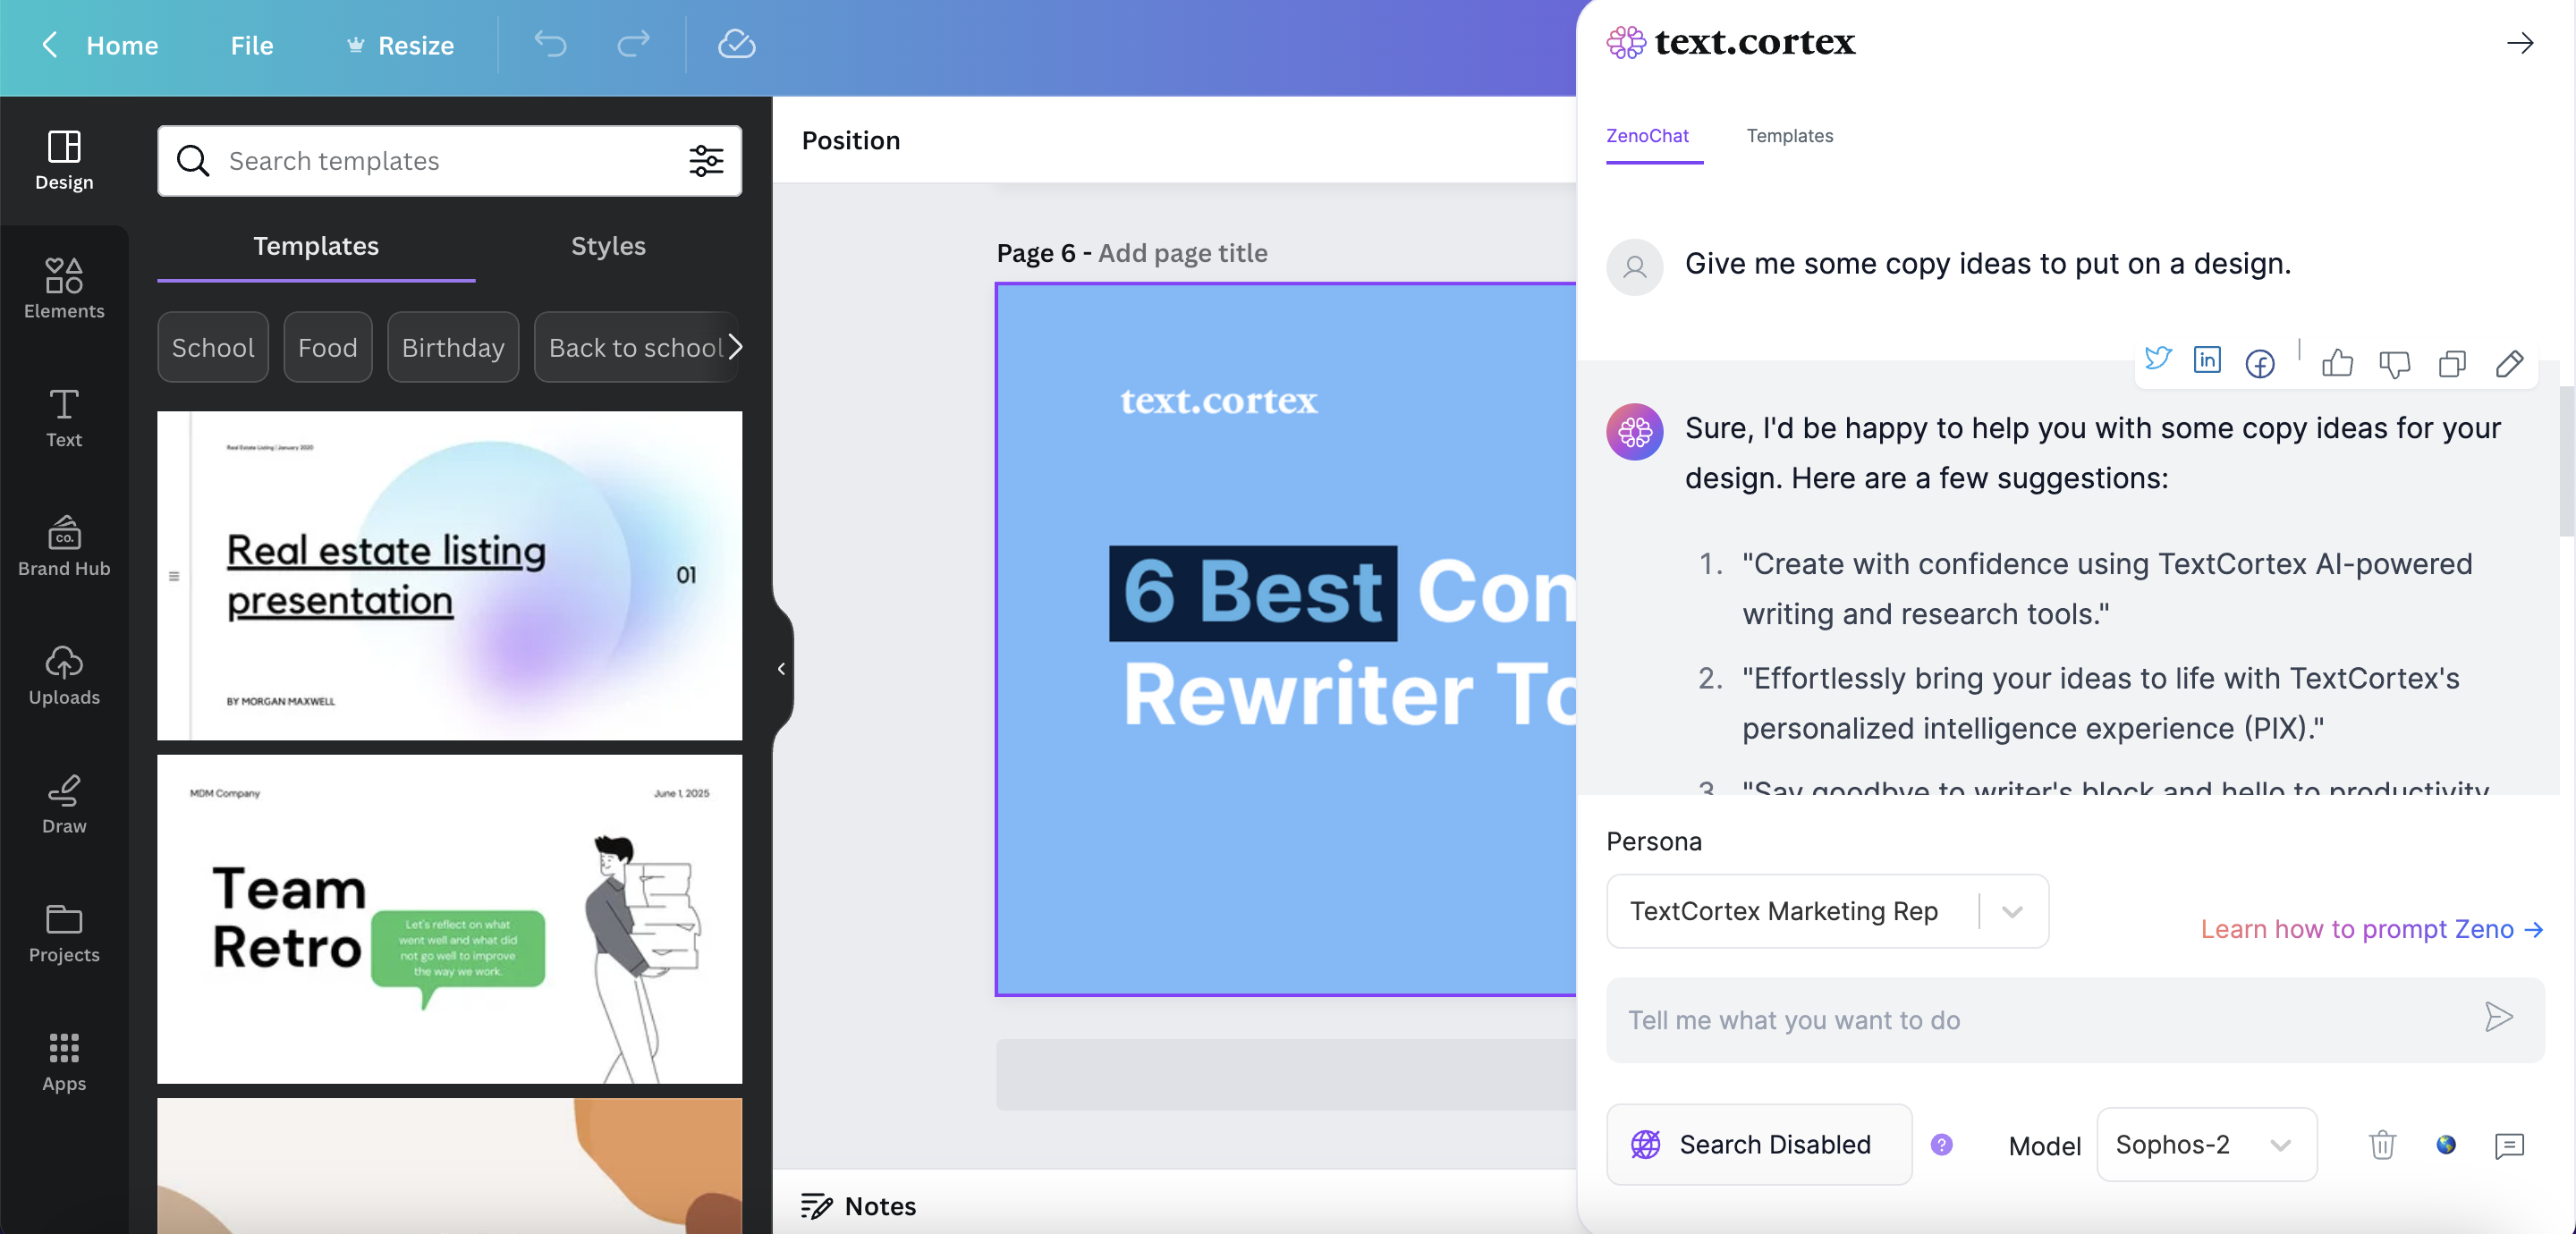Copy the ZenoChat response

2452,364
